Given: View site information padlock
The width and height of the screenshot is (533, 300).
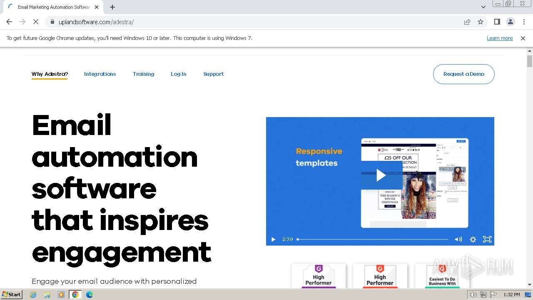Looking at the screenshot, I should pyautogui.click(x=52, y=22).
